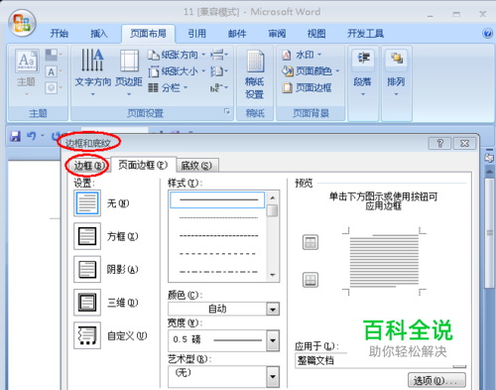Screen dimensions: 496x390
Task: Click Undo icon in quick access toolbar
Action: [32, 136]
